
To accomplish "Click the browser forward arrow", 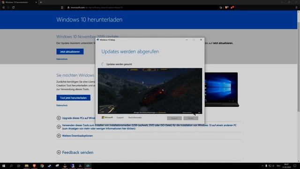I will pos(8,8).
